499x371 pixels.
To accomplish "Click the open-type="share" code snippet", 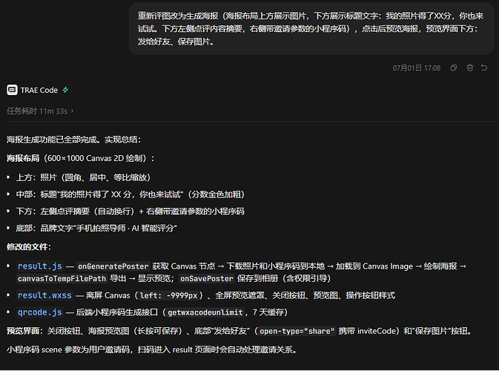I will pos(297,331).
